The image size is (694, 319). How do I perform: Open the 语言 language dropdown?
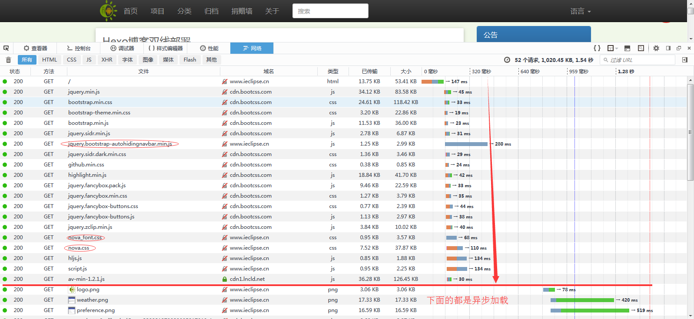point(580,11)
